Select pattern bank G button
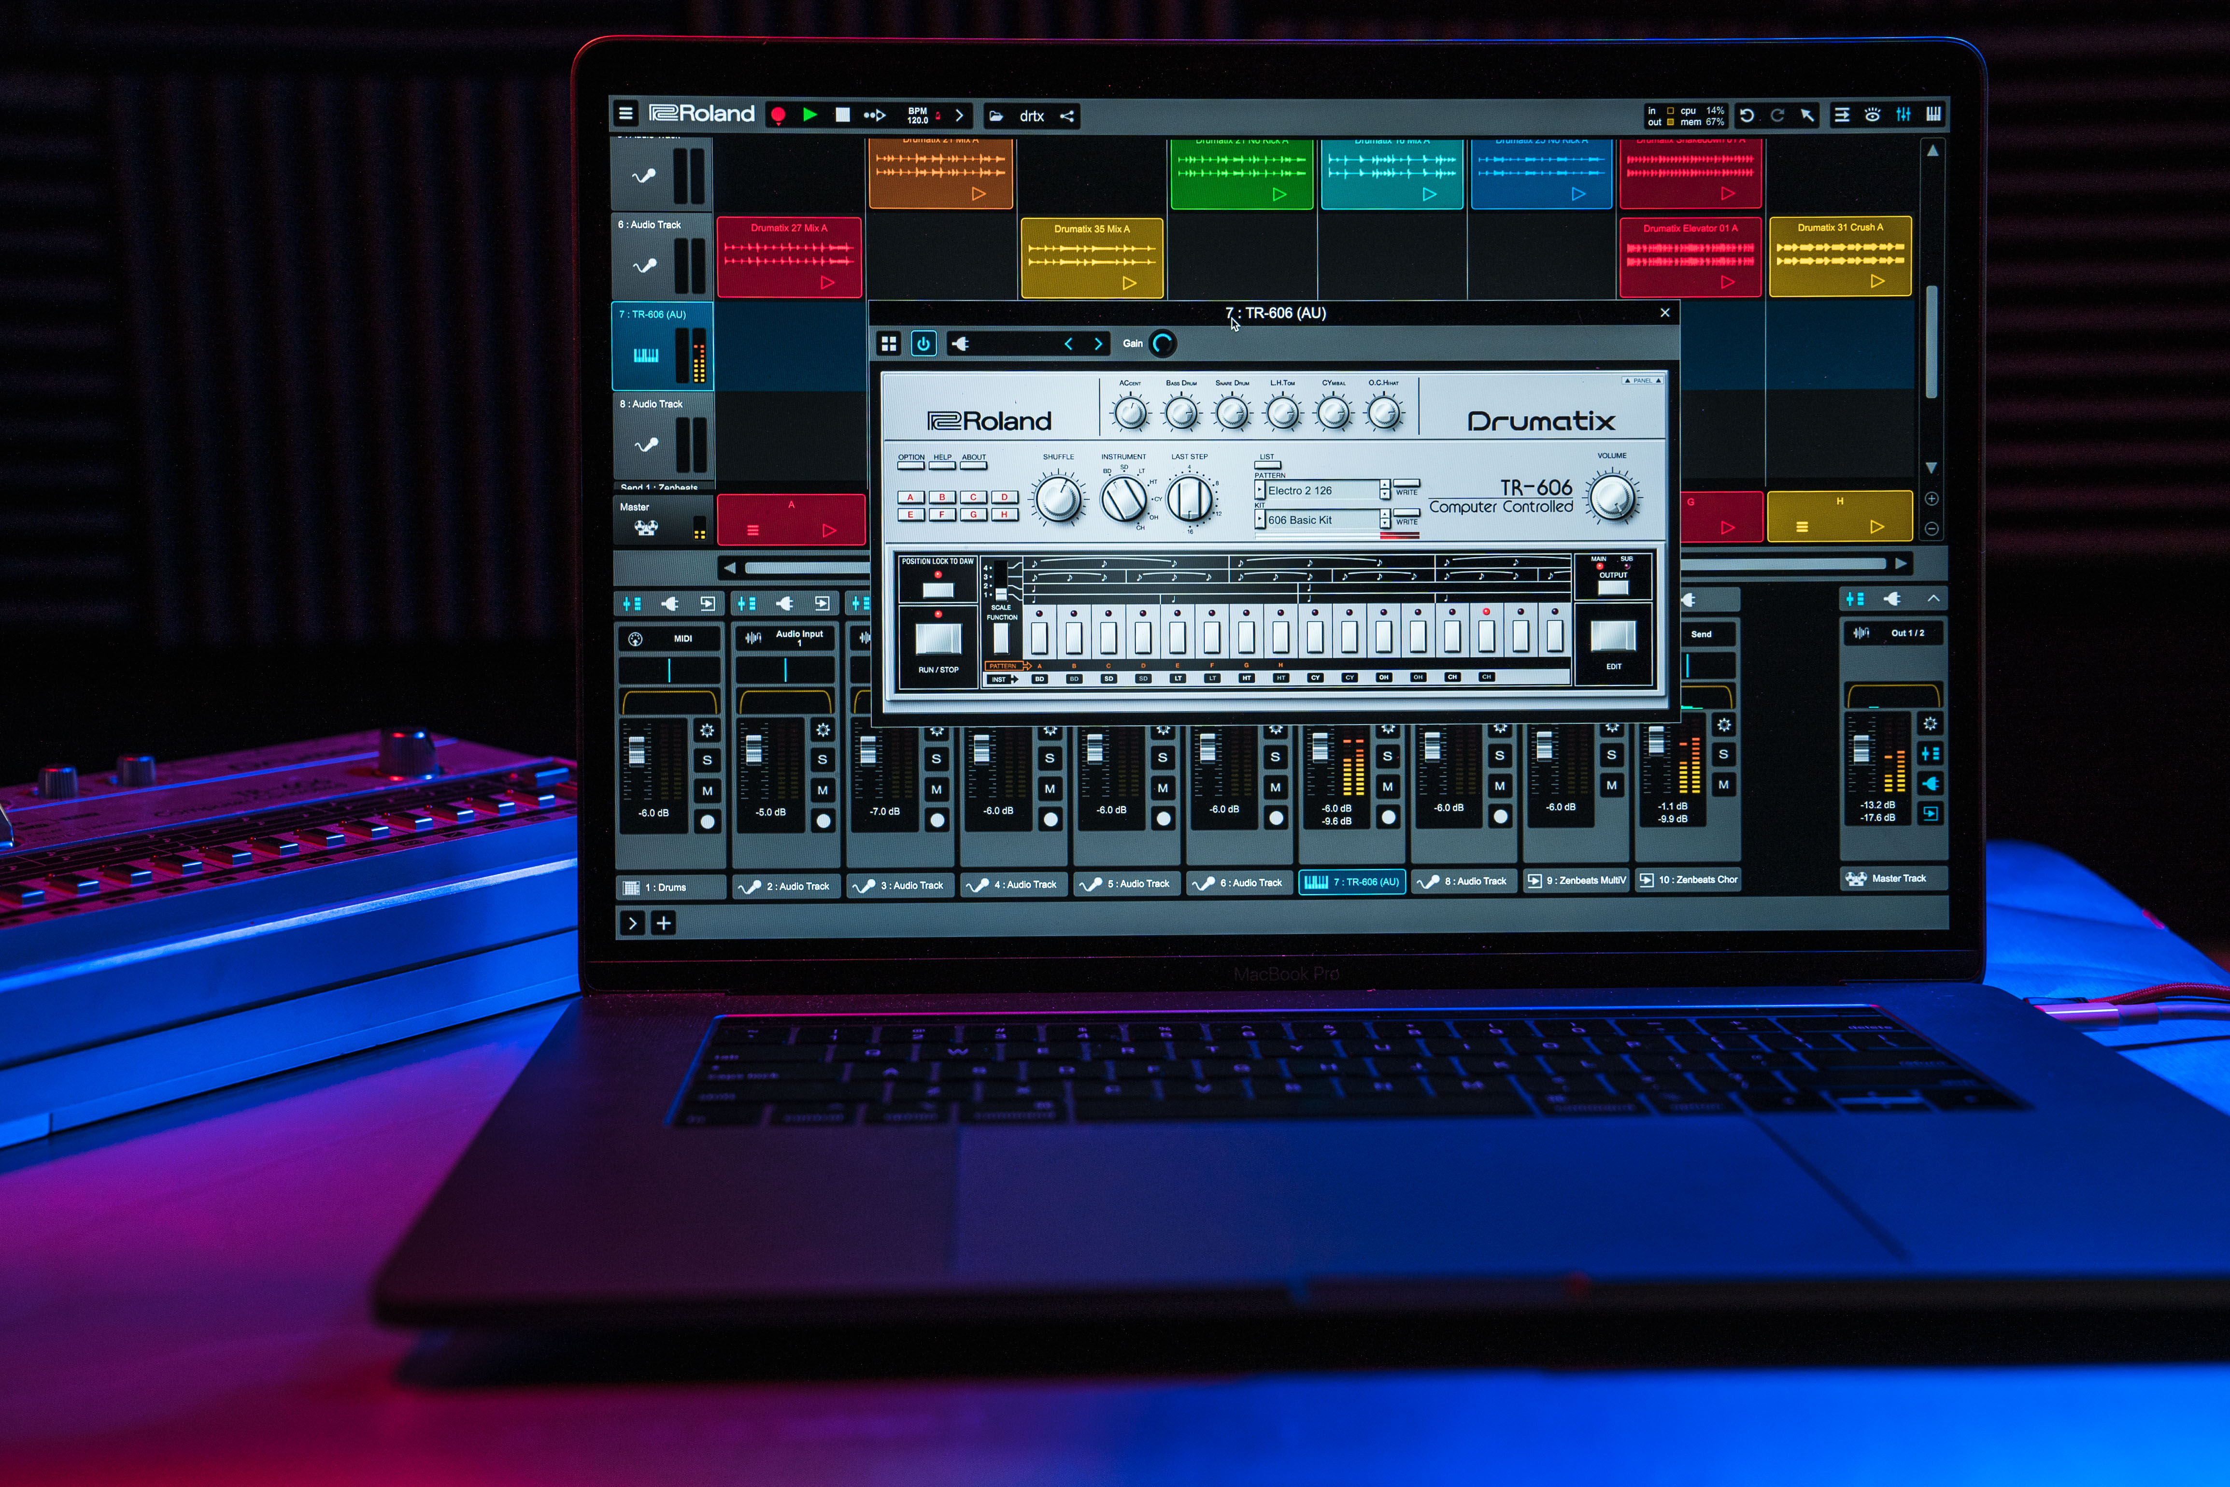The image size is (2230, 1487). point(973,515)
